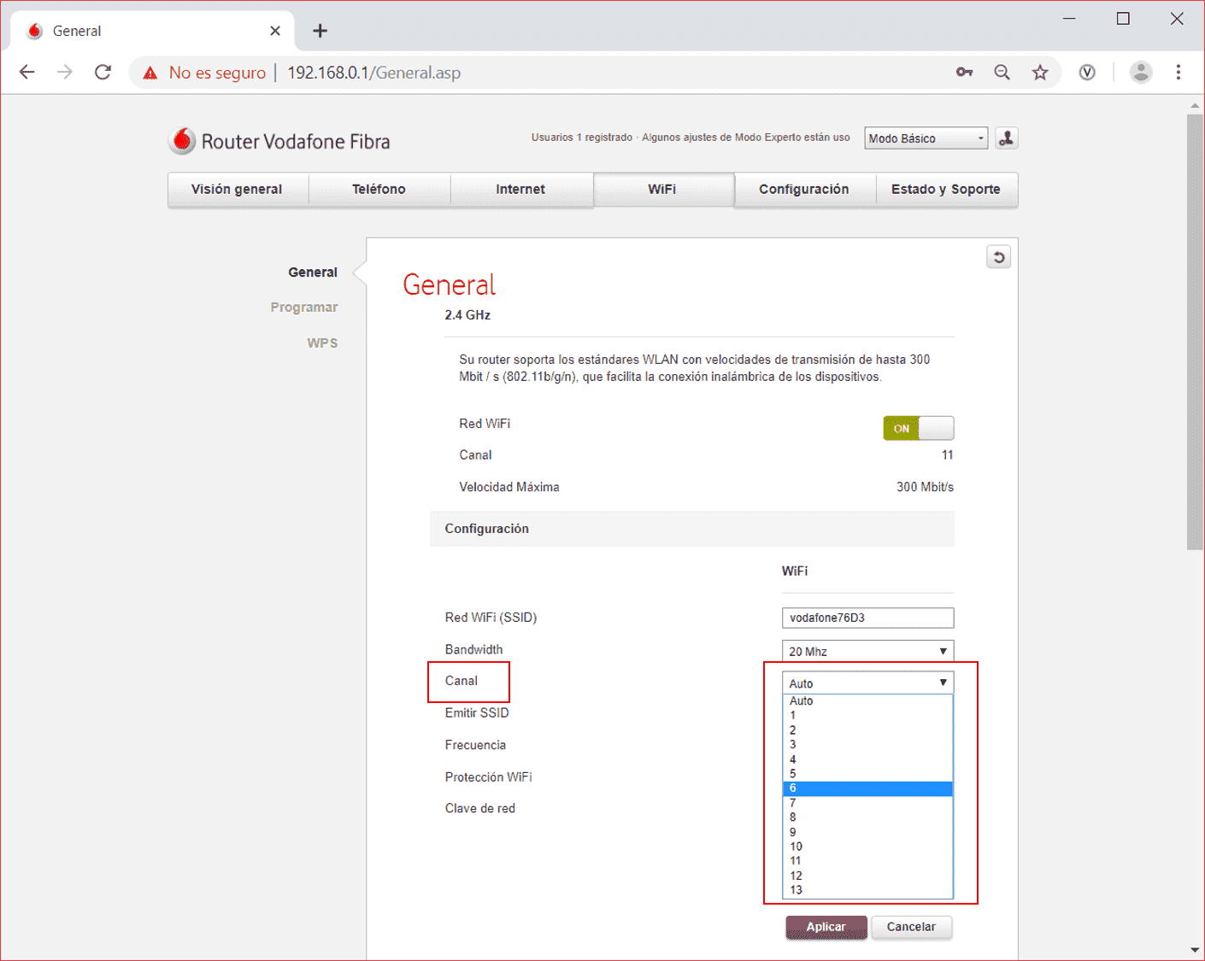1205x961 pixels.
Task: Expand the Modo Básico dropdown
Action: coord(926,138)
